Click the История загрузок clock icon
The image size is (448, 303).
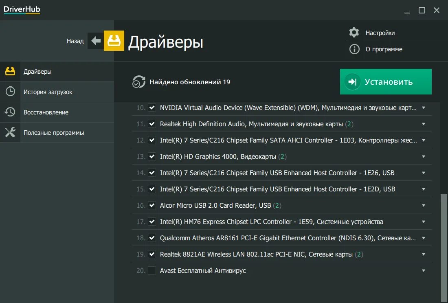tap(10, 92)
